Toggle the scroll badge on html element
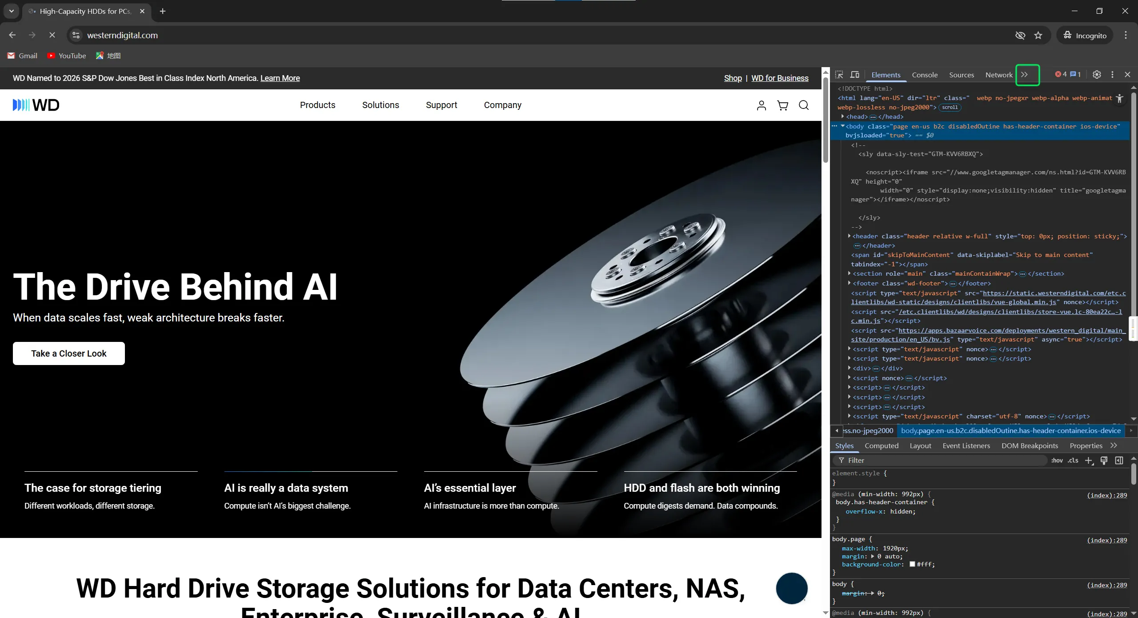This screenshot has height=618, width=1138. 950,107
